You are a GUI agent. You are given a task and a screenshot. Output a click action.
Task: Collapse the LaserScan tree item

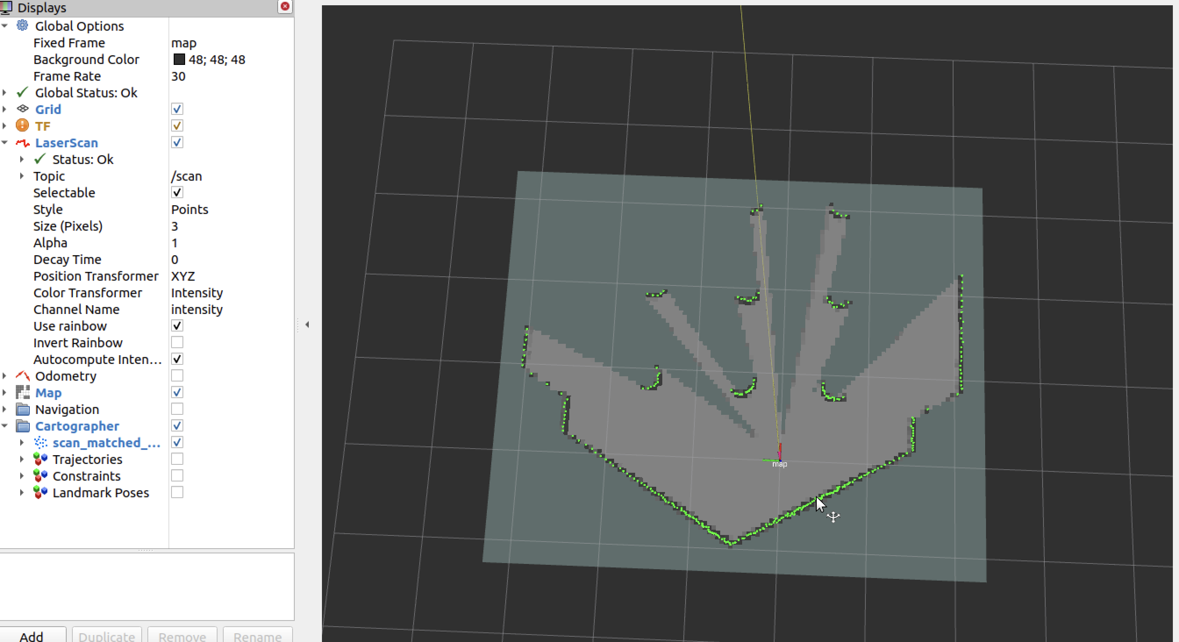pos(4,143)
